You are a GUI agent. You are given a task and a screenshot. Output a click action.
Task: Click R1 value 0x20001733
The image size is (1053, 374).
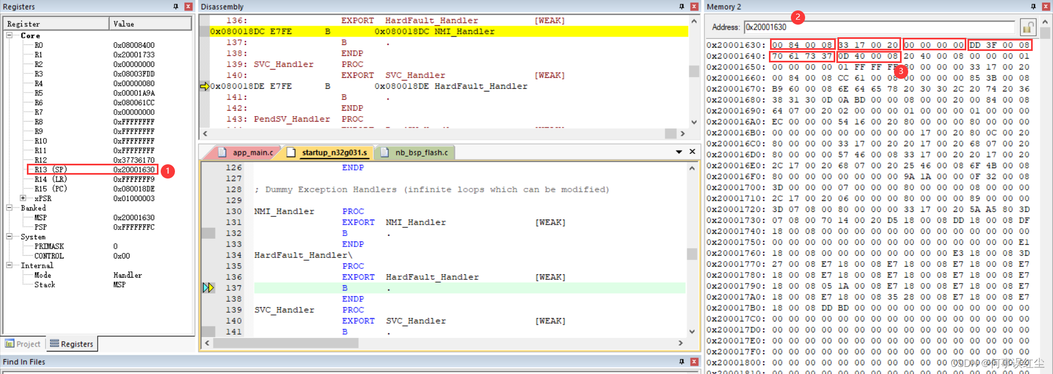tap(134, 55)
